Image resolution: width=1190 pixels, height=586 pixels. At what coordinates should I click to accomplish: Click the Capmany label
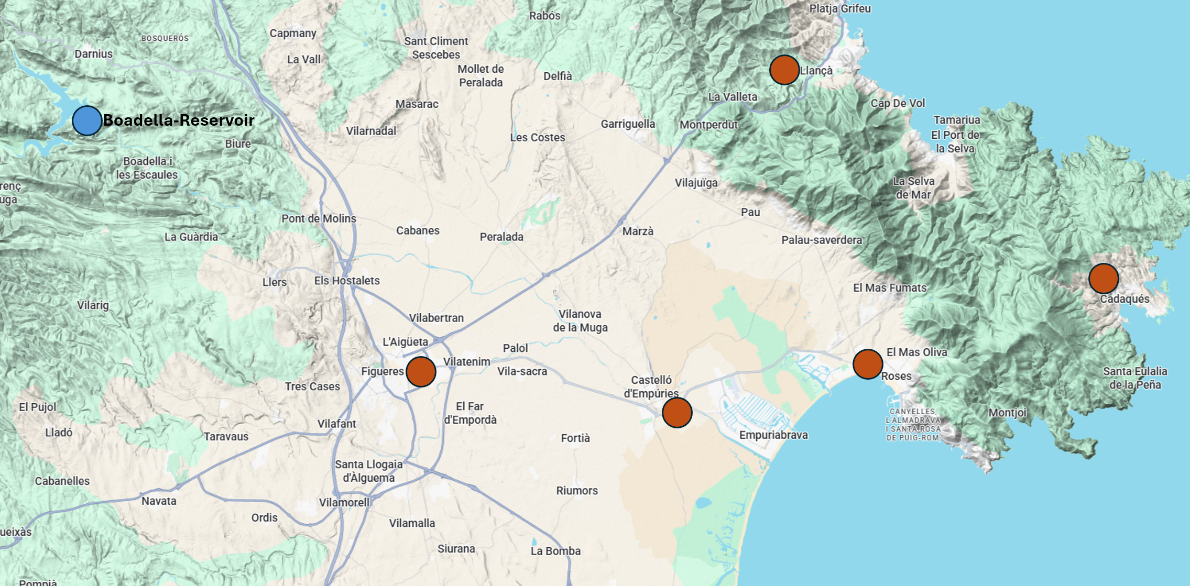[x=293, y=34]
